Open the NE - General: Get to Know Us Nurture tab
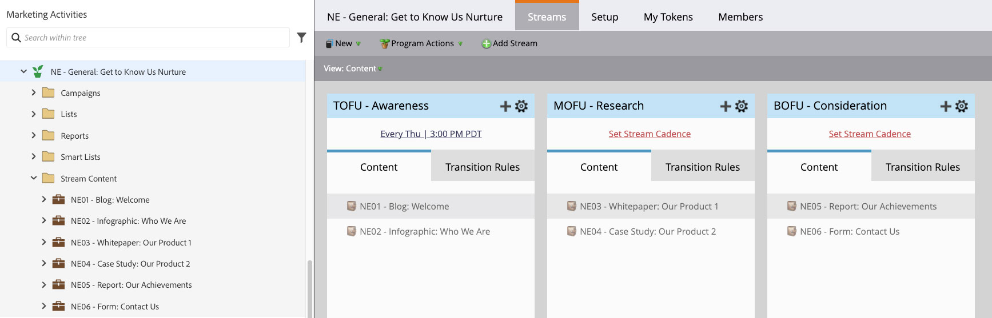992x318 pixels. (415, 17)
